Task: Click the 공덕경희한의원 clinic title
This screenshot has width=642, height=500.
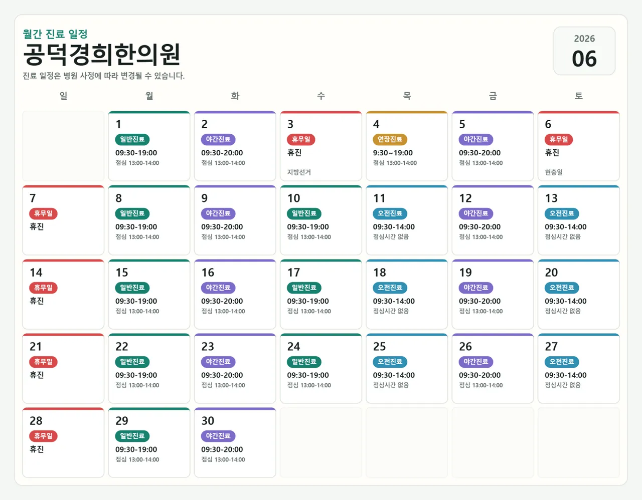Action: (x=101, y=55)
